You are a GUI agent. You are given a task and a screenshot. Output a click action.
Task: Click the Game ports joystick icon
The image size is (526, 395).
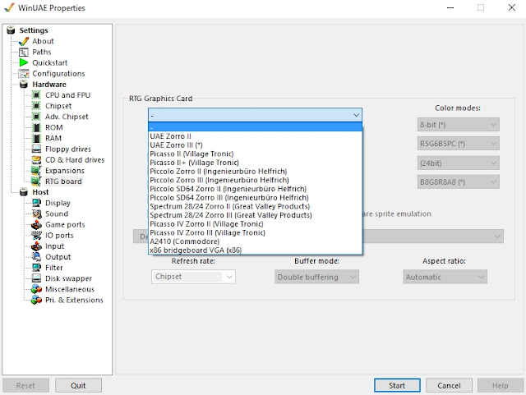point(36,224)
